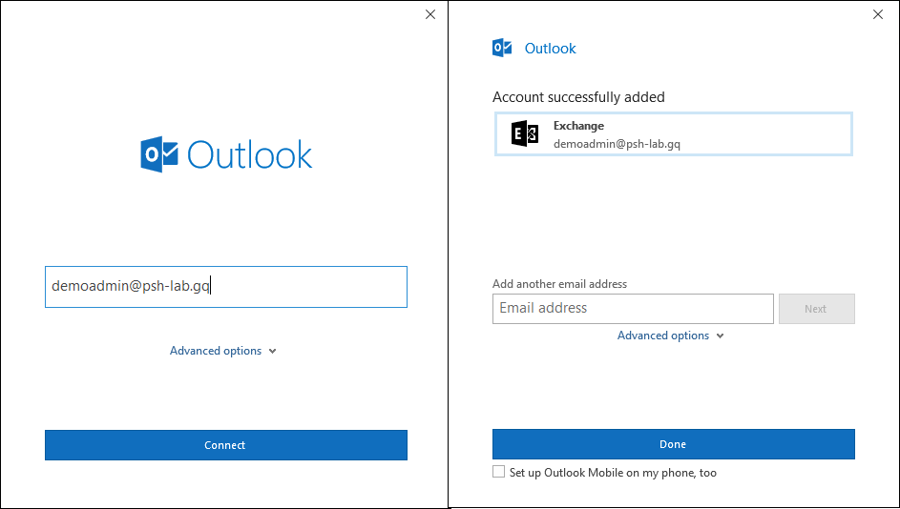Screen dimensions: 900x509
Task: Click the Done button
Action: coord(673,444)
